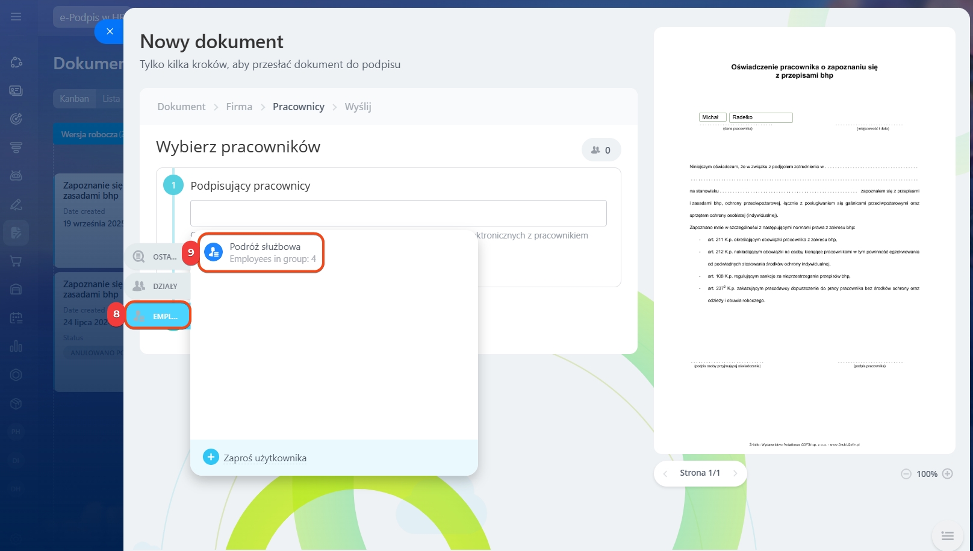Click the Michał field in preview
Screen dimensions: 973x551
713,117
